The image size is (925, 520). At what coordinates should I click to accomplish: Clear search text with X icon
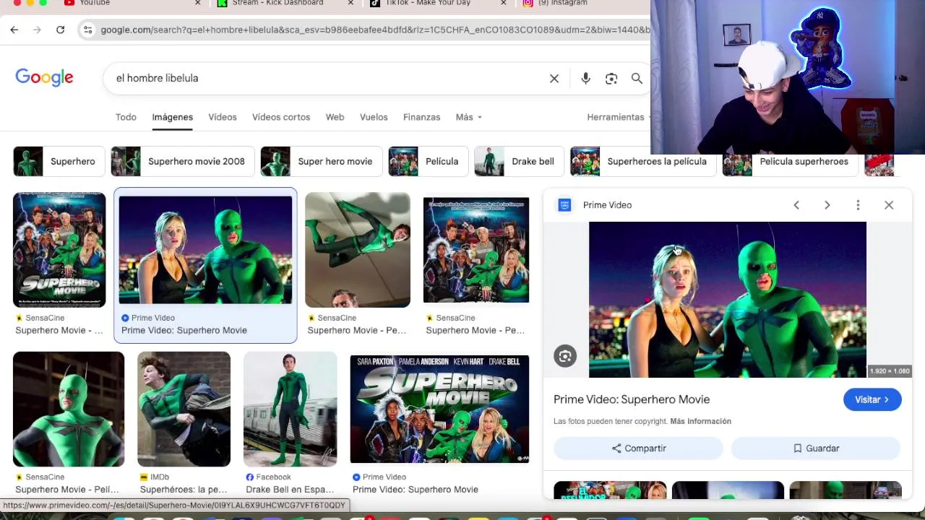pyautogui.click(x=554, y=78)
